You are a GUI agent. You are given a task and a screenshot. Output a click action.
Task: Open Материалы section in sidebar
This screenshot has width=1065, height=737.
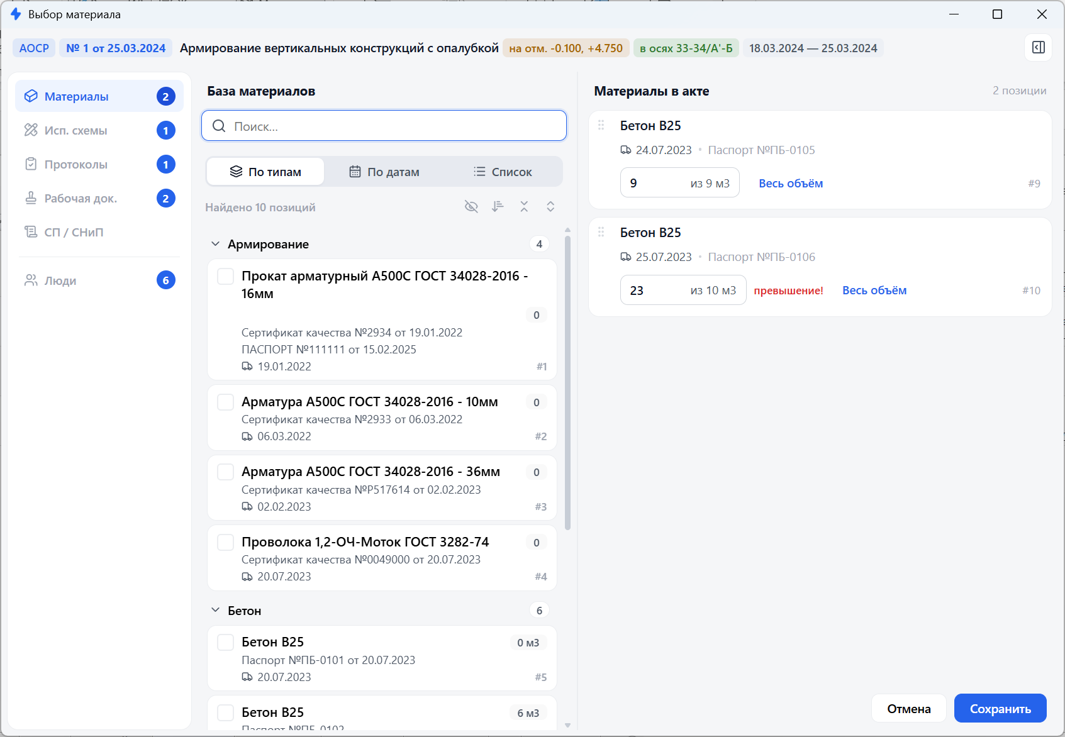pyautogui.click(x=99, y=96)
